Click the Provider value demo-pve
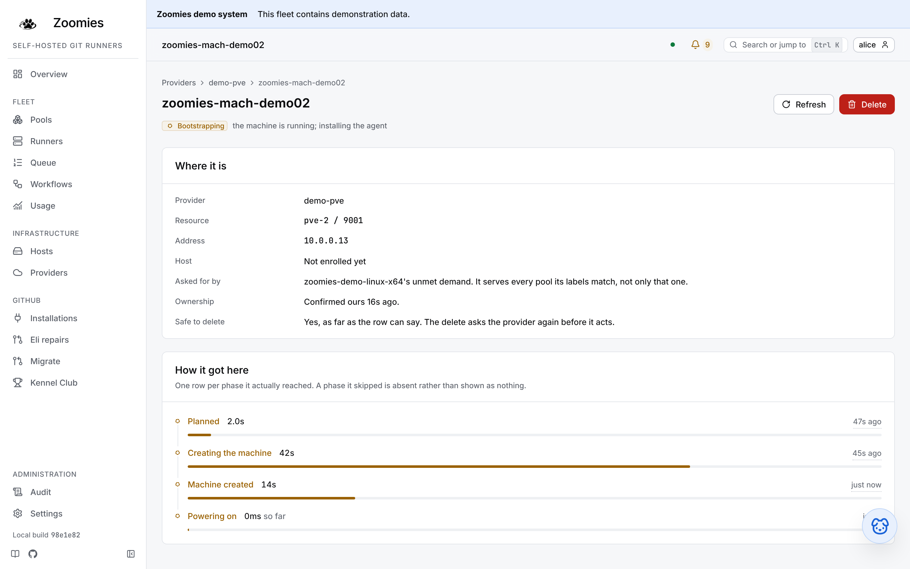The image size is (910, 569). click(324, 201)
